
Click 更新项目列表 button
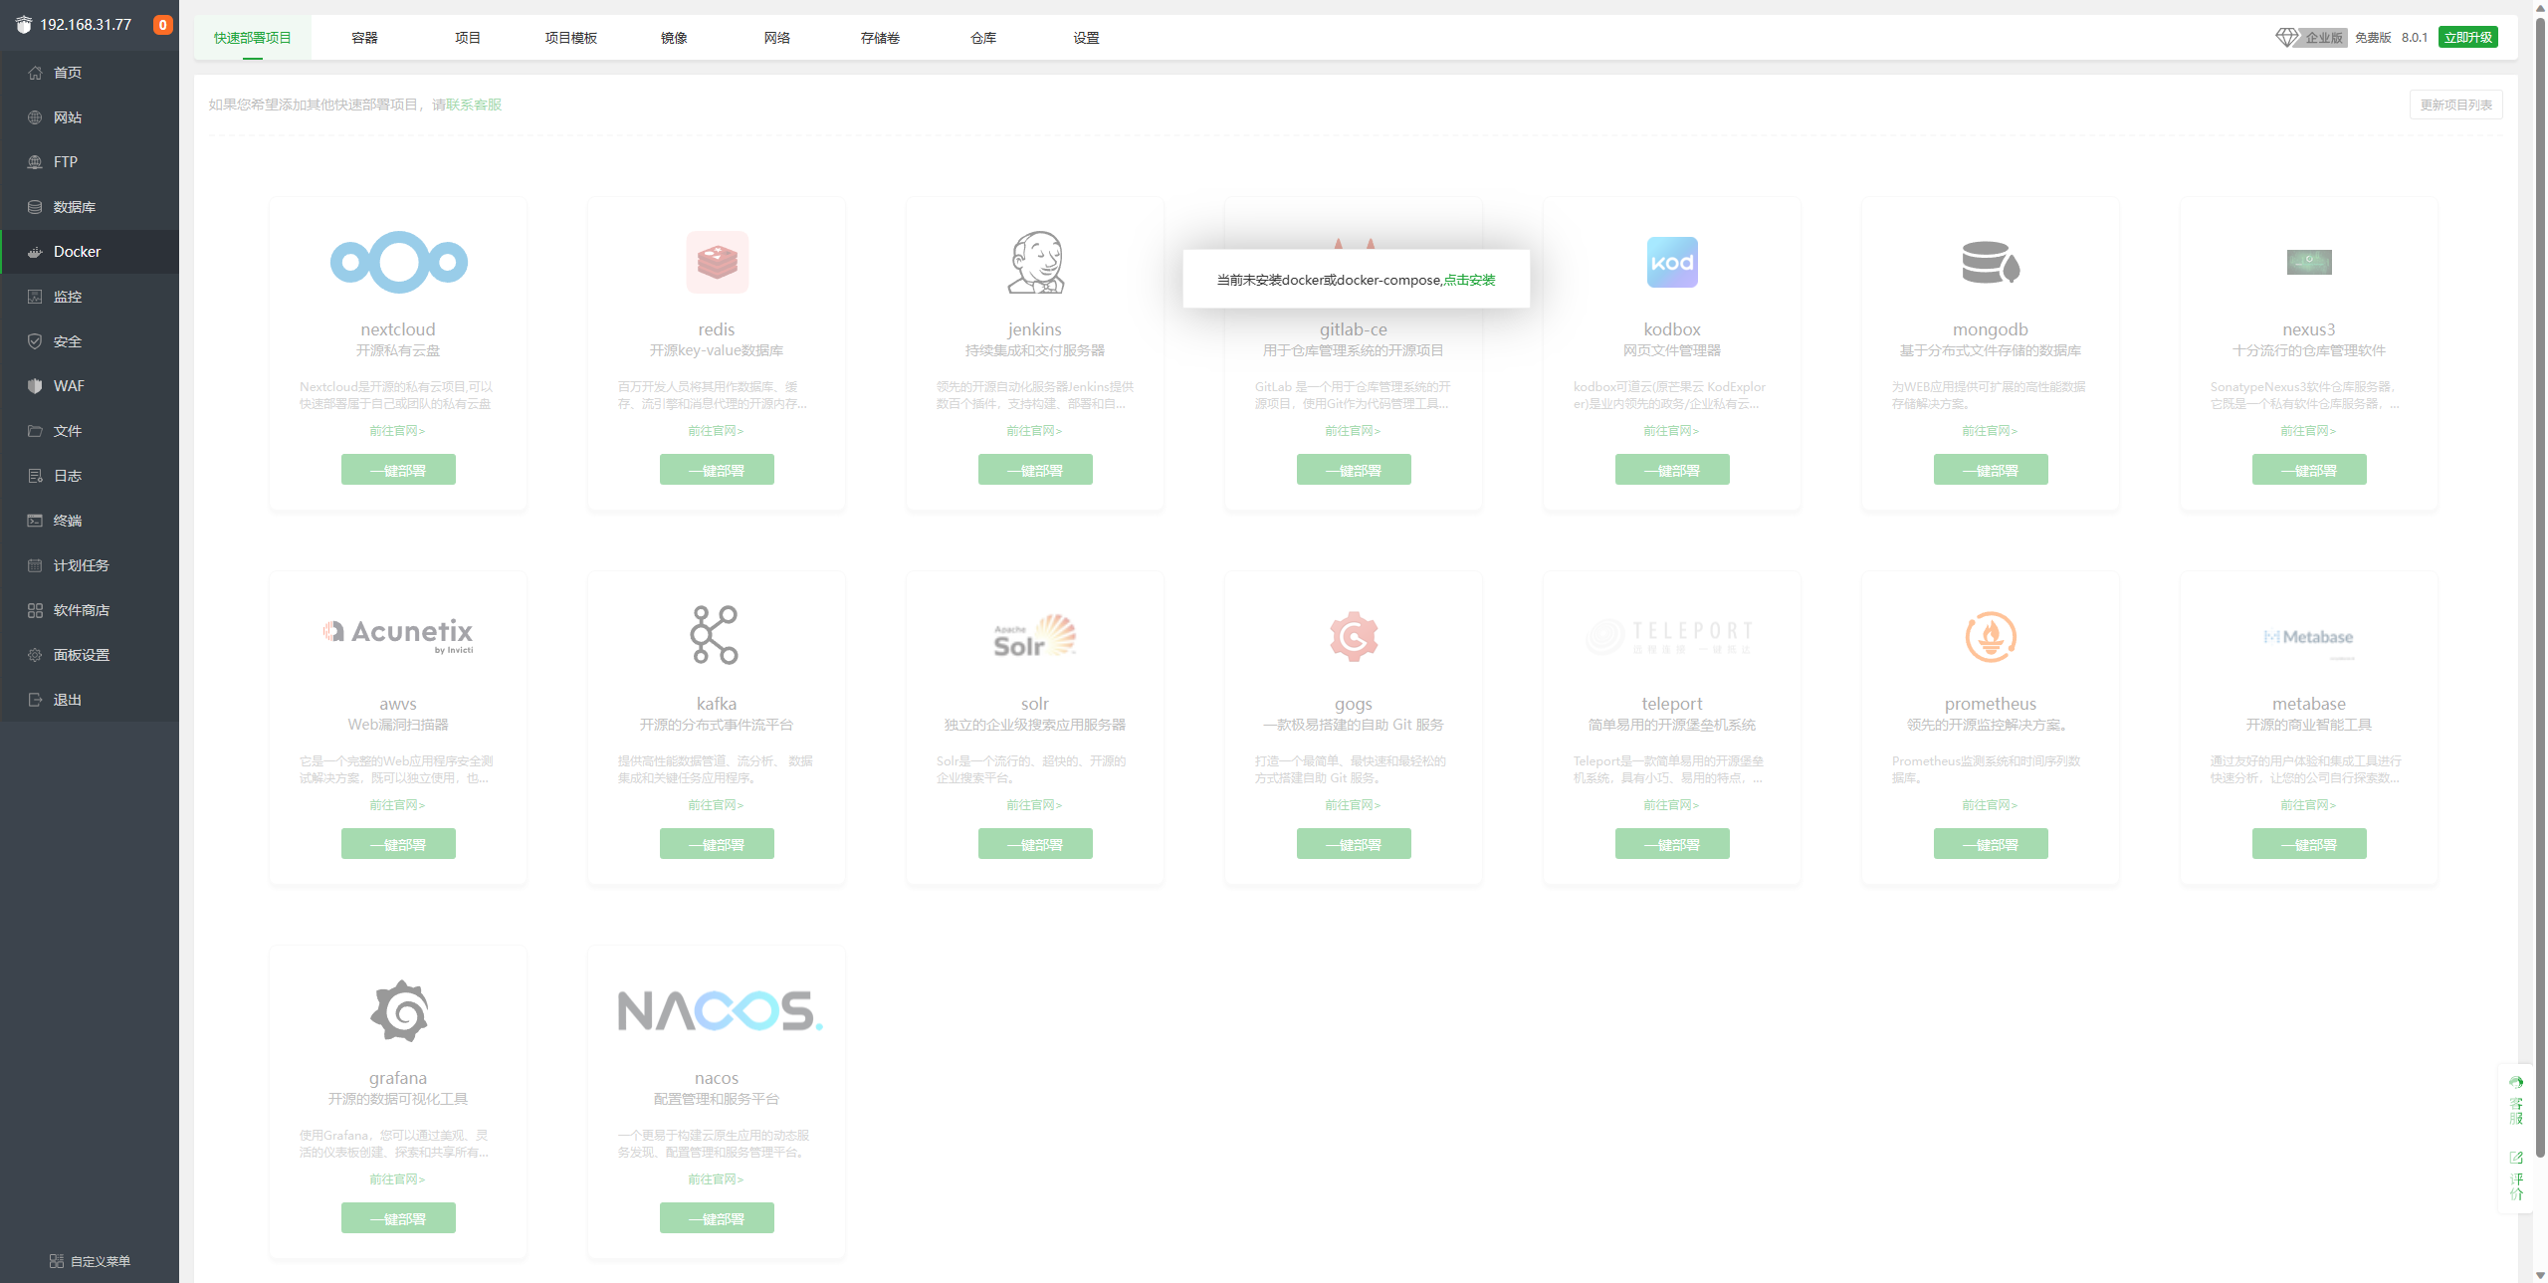[x=2455, y=105]
